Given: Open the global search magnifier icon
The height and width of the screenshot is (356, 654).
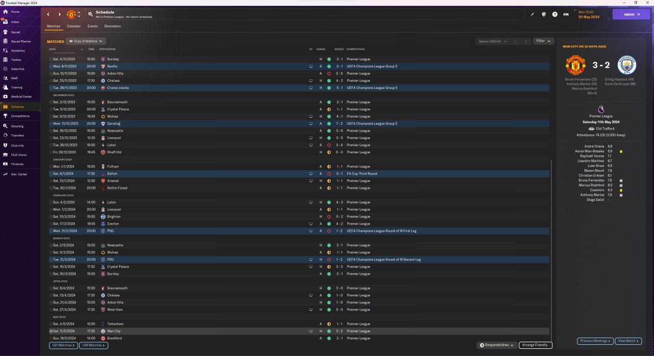Looking at the screenshot, I should [90, 14].
